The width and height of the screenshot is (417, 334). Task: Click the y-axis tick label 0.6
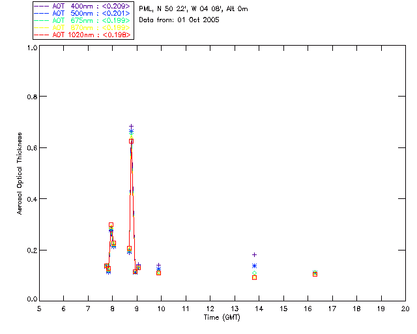coord(32,148)
